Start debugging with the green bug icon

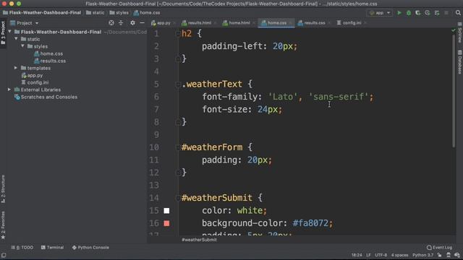409,13
